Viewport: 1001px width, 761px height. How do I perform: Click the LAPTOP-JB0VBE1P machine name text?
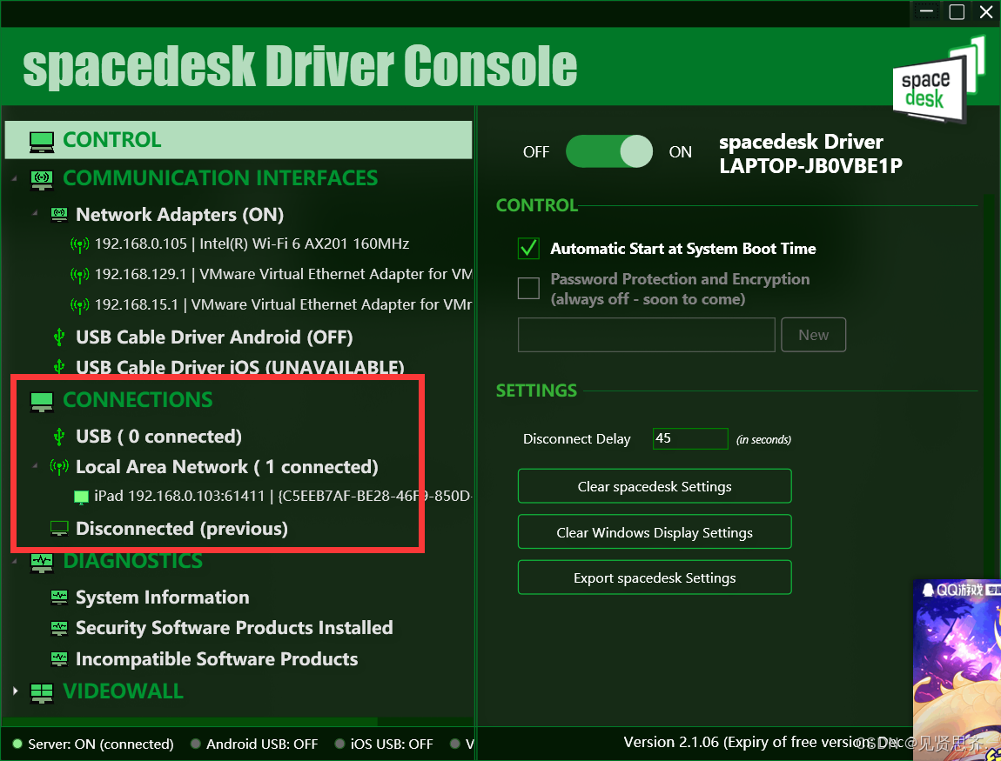click(810, 166)
